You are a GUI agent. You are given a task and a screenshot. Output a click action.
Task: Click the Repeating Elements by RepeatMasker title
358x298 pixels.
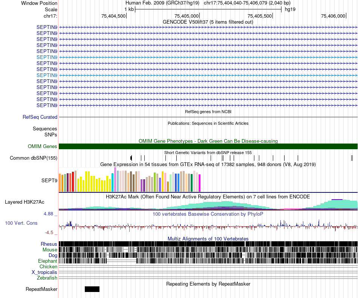(x=208, y=284)
